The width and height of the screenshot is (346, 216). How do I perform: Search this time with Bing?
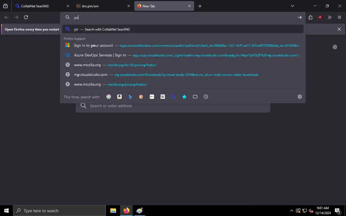coord(130,97)
